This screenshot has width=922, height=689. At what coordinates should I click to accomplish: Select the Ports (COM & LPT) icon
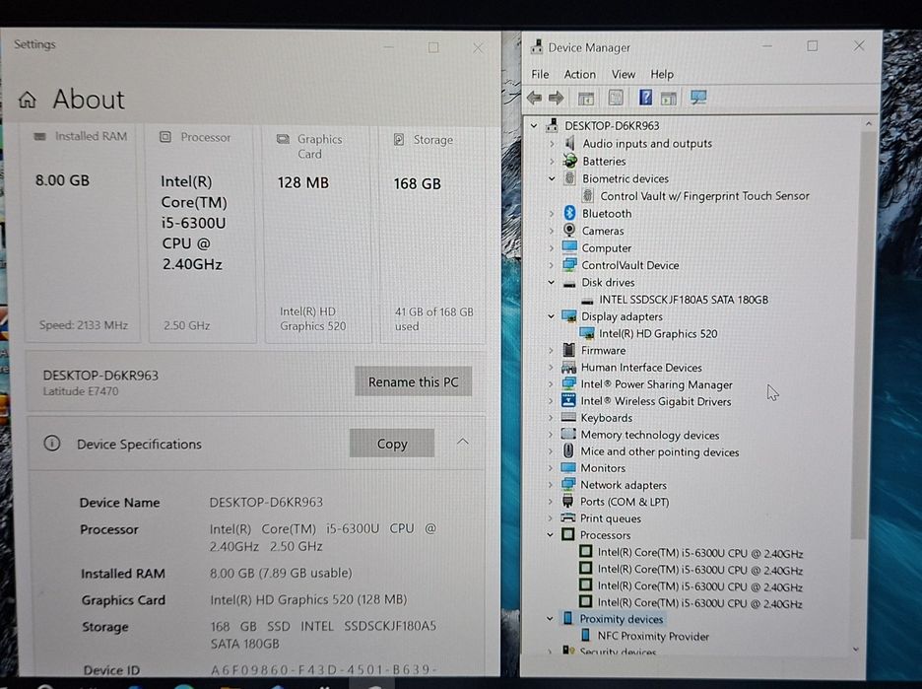[567, 502]
